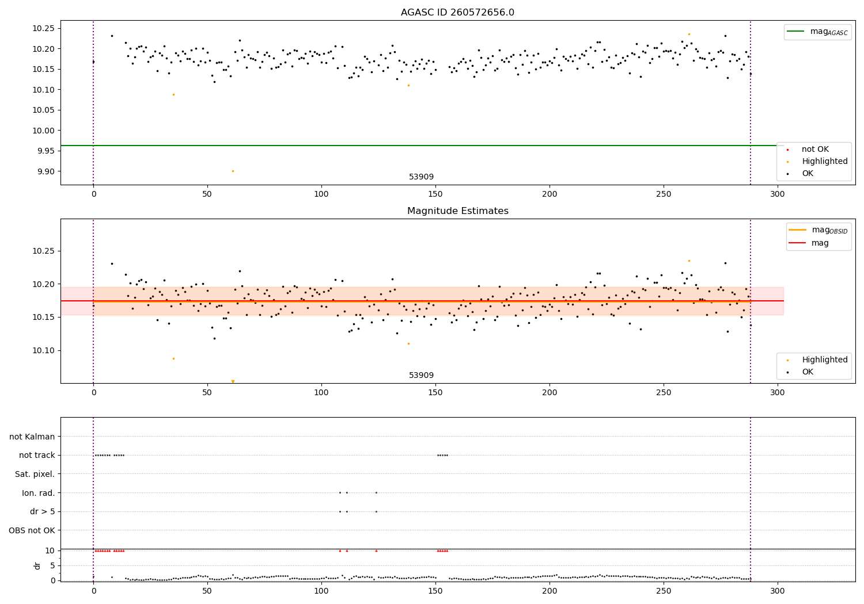Click the "5" y-tick on the dr axis
This screenshot has width=864, height=604.
click(52, 565)
